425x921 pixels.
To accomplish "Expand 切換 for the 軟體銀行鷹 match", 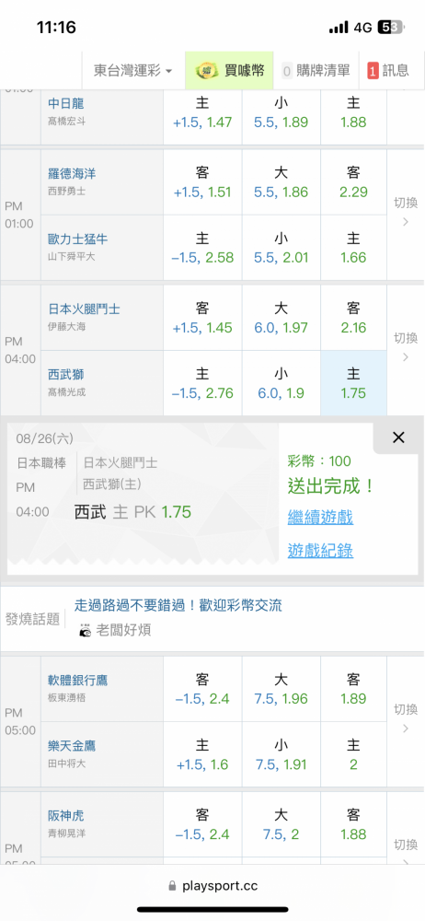I will pos(406,718).
